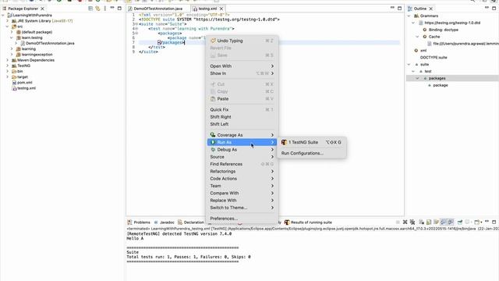Viewport: 499px width, 281px height.
Task: Select 'Binding: doctype' in Outline
Action: point(444,30)
